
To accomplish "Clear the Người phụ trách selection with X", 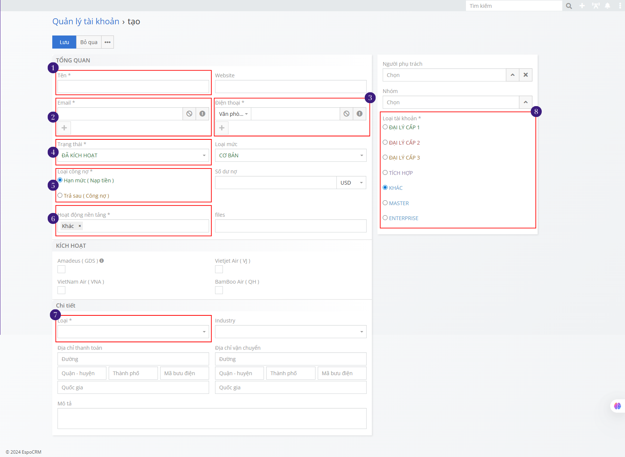I will [525, 75].
